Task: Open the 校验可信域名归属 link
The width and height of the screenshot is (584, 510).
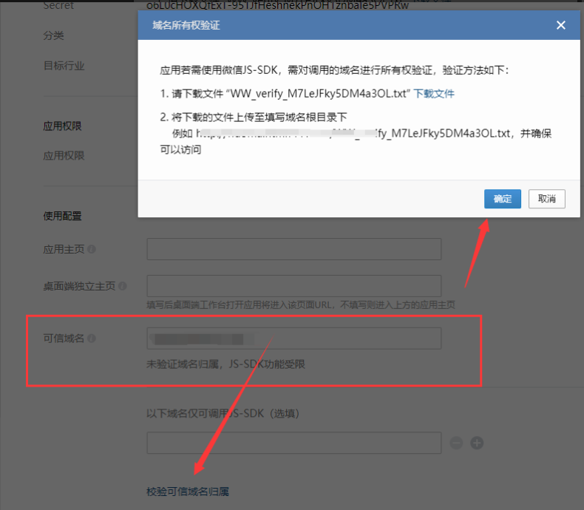Action: (193, 492)
